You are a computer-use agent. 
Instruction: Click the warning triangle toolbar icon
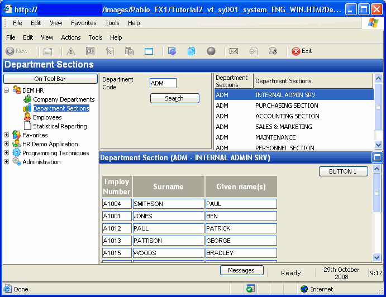coord(71,51)
